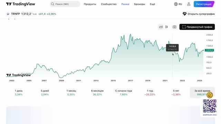Click the 2015 label on time axis

113,81
